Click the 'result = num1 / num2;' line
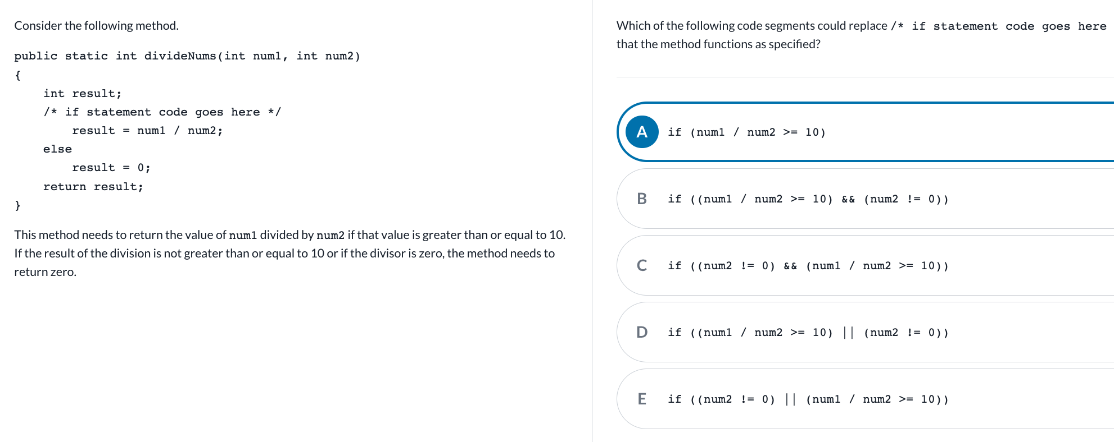1114x442 pixels. [x=147, y=131]
